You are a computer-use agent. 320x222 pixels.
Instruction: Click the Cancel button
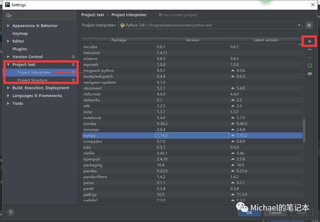point(275,213)
